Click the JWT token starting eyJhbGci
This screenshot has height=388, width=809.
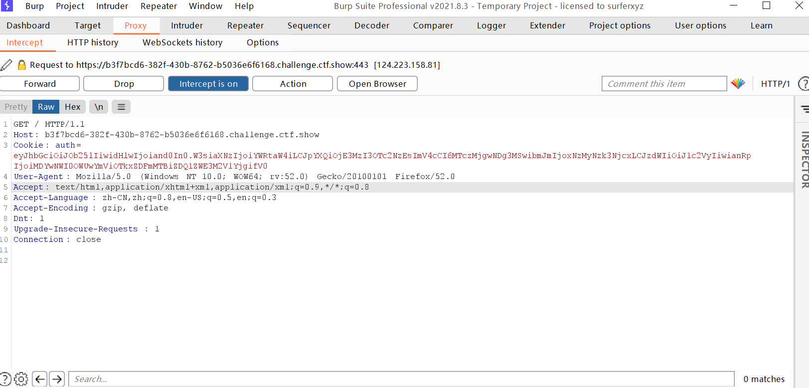pos(382,161)
